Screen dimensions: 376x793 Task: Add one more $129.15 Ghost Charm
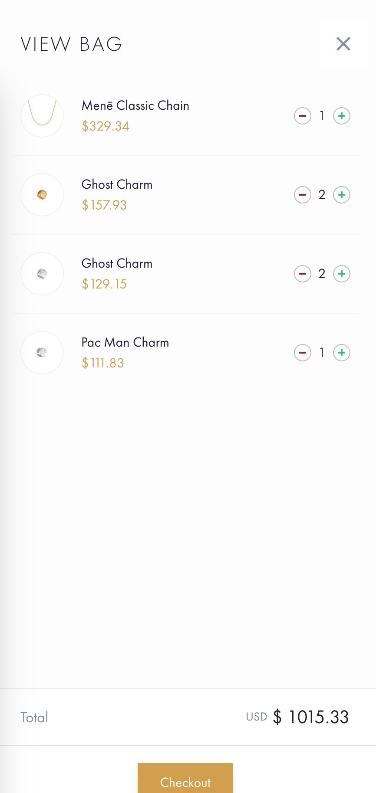pos(342,274)
